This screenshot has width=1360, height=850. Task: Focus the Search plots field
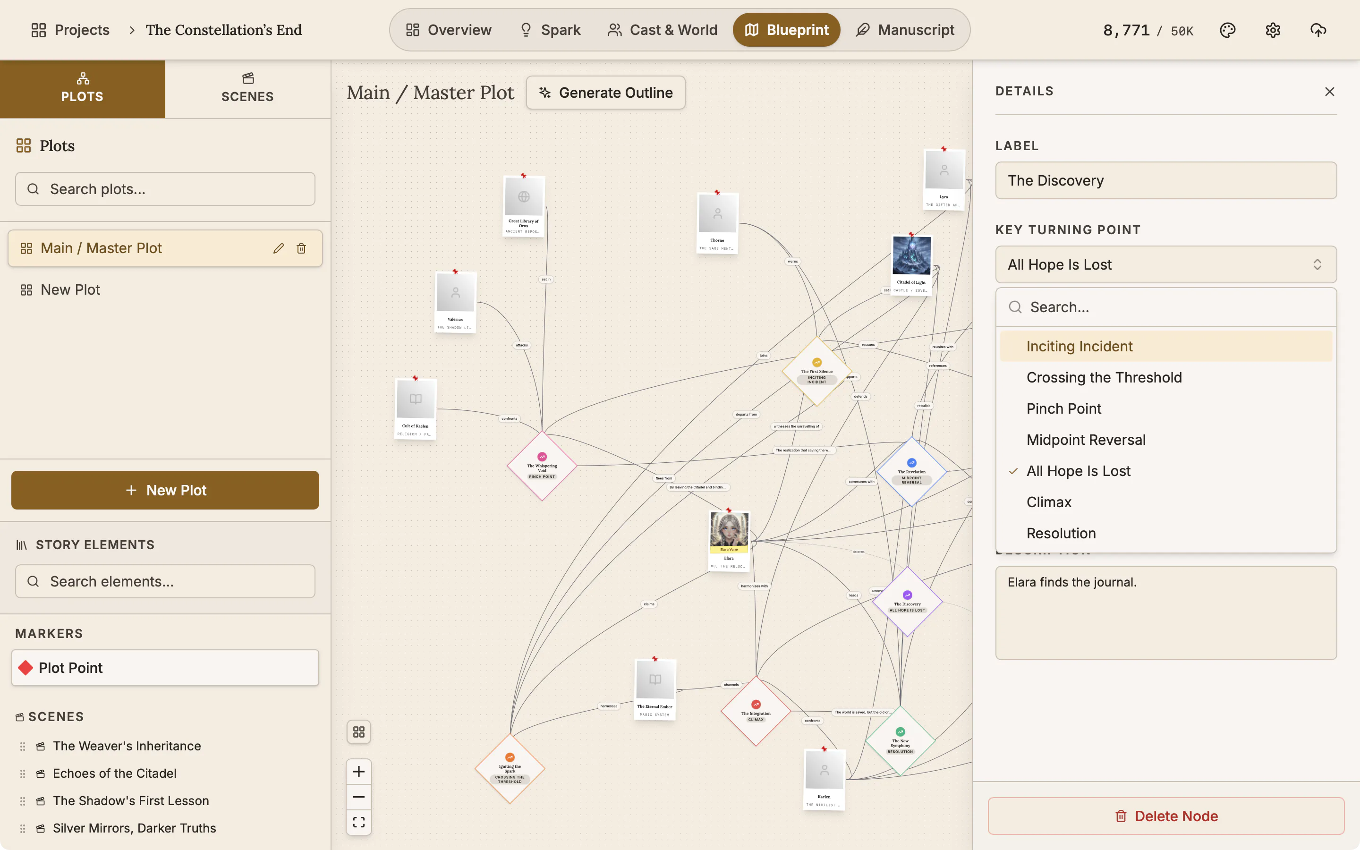(x=165, y=189)
